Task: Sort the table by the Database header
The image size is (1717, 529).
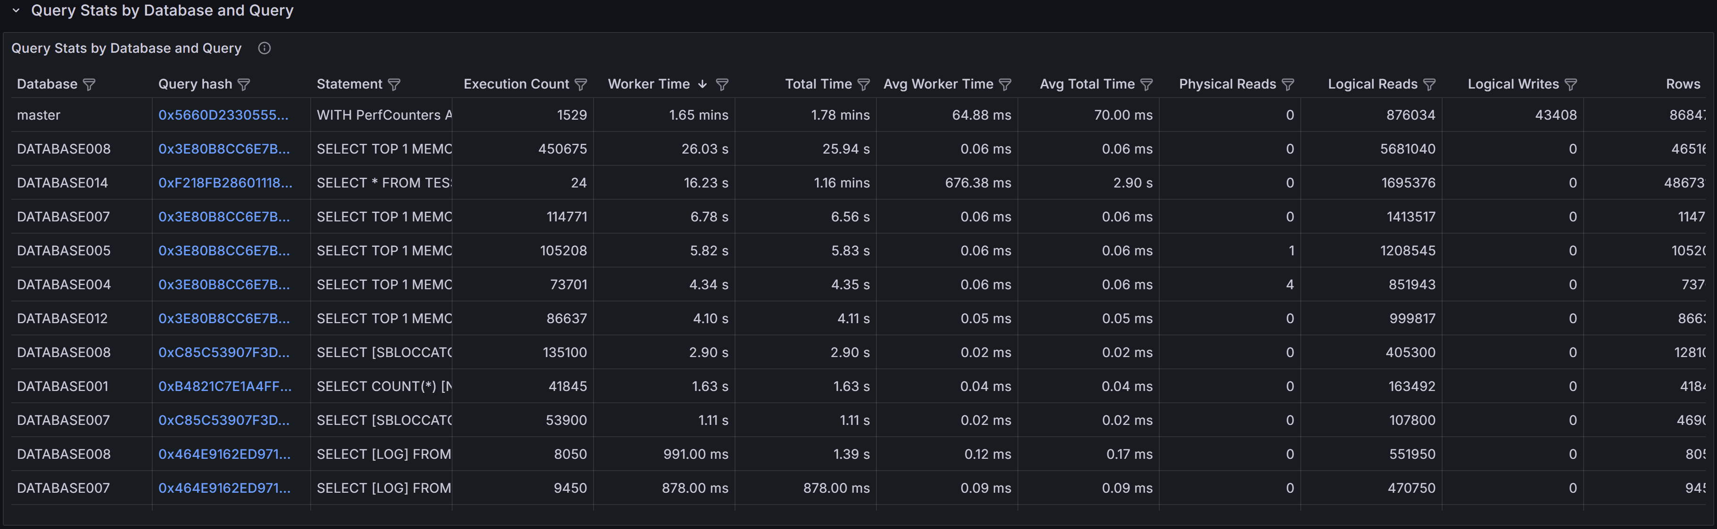Action: click(47, 84)
